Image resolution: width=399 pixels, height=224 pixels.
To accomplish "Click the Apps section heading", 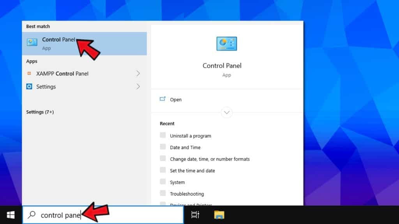I will pos(32,61).
